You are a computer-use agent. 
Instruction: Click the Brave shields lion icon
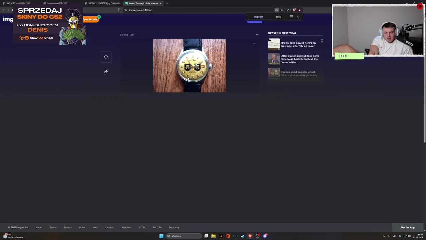pos(294,10)
